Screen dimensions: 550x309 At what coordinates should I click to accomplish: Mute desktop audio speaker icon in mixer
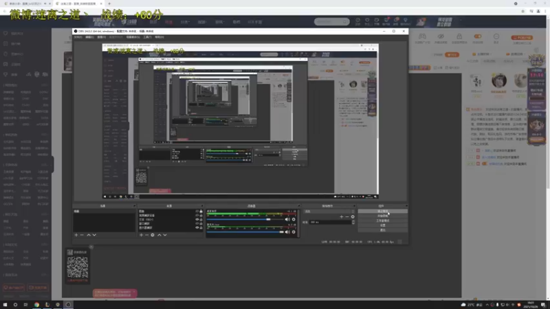tap(287, 219)
